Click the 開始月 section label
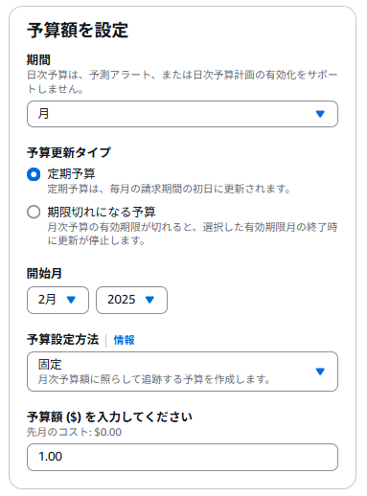 point(44,274)
